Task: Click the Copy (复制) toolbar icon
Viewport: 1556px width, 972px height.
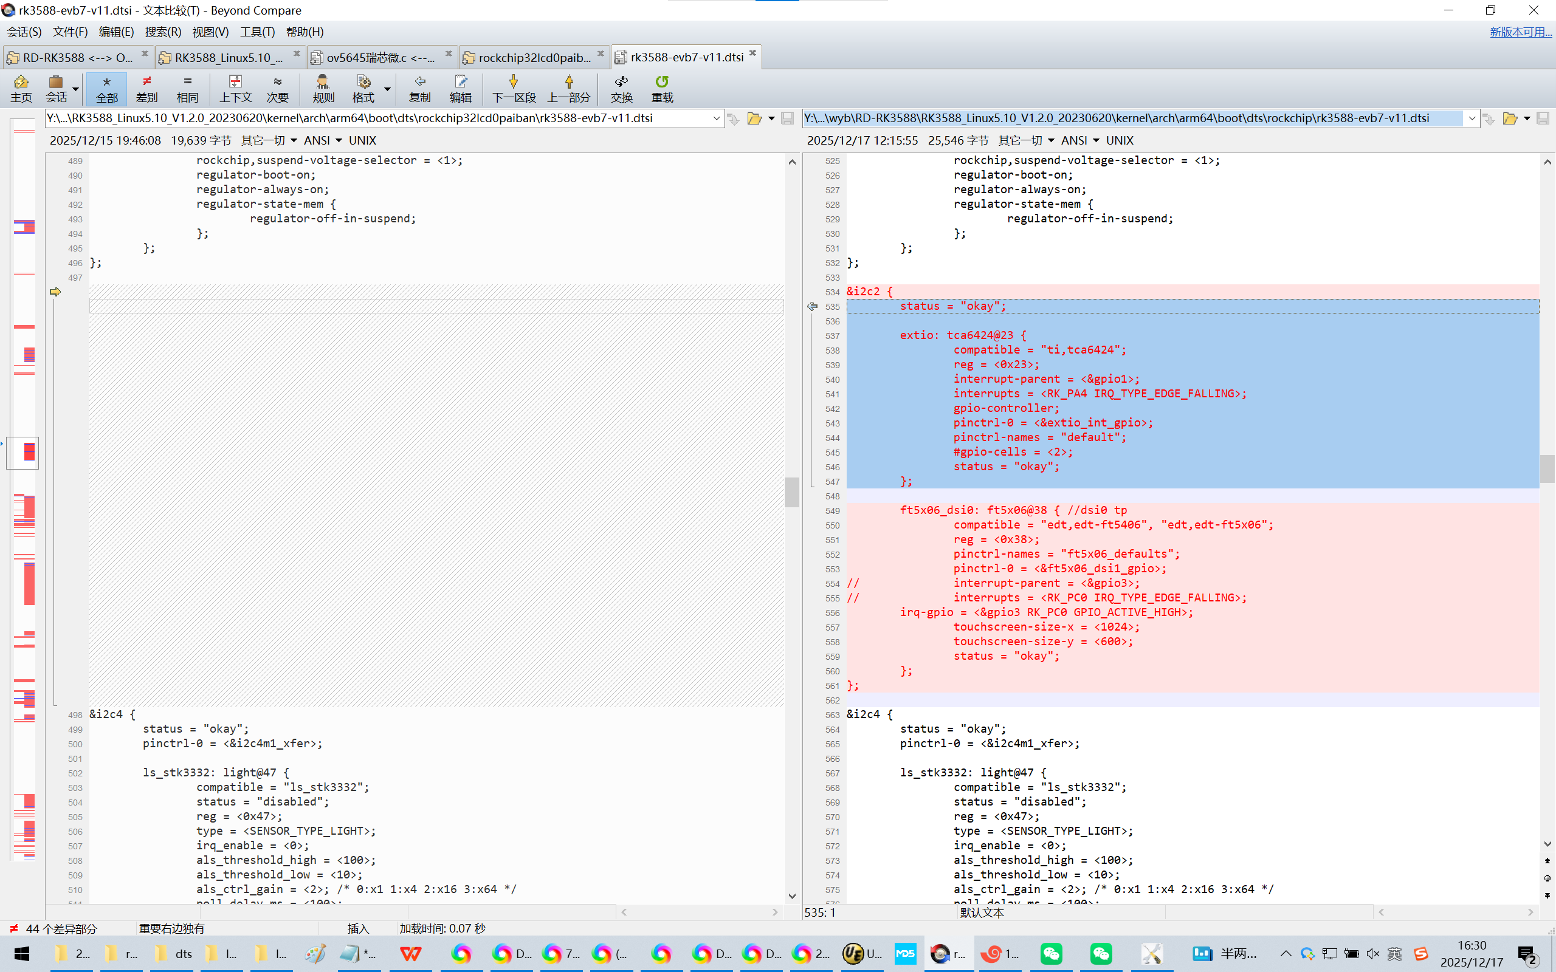Action: tap(419, 88)
